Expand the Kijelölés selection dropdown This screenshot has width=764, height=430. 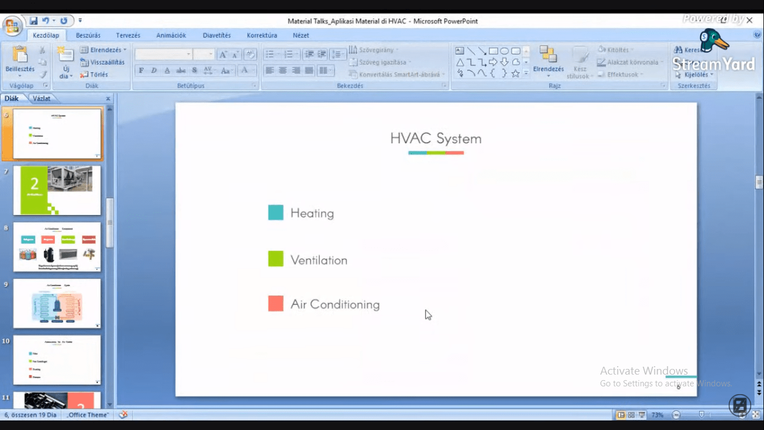(x=695, y=74)
